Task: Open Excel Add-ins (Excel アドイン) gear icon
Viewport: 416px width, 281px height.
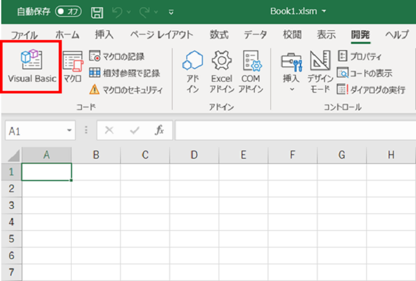Action: [x=221, y=72]
